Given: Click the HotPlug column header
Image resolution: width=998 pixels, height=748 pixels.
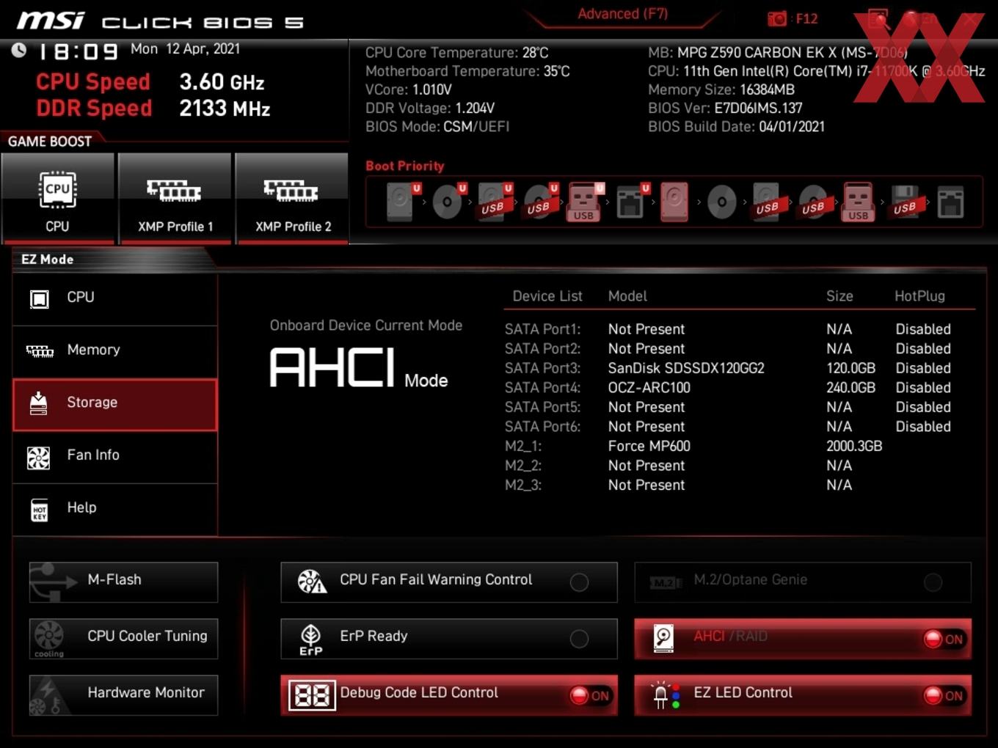Looking at the screenshot, I should tap(919, 296).
